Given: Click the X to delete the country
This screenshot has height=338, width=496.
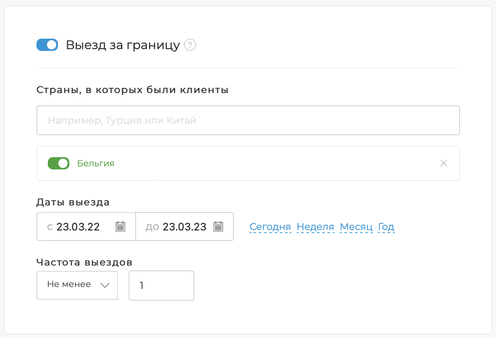Looking at the screenshot, I should (443, 163).
